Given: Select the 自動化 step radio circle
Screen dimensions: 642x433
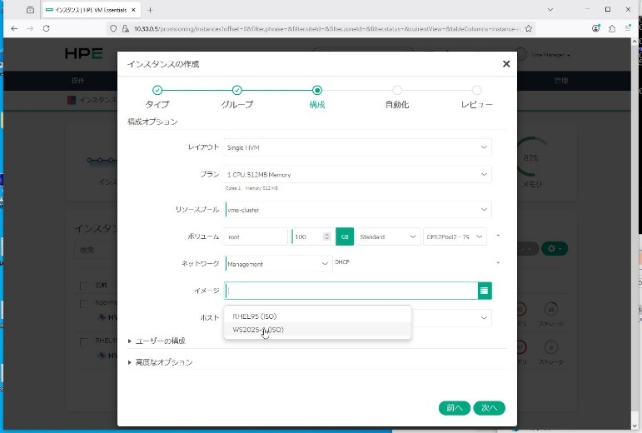Looking at the screenshot, I should [397, 90].
